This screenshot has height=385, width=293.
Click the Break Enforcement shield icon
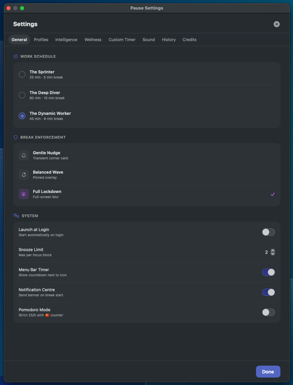pos(16,137)
